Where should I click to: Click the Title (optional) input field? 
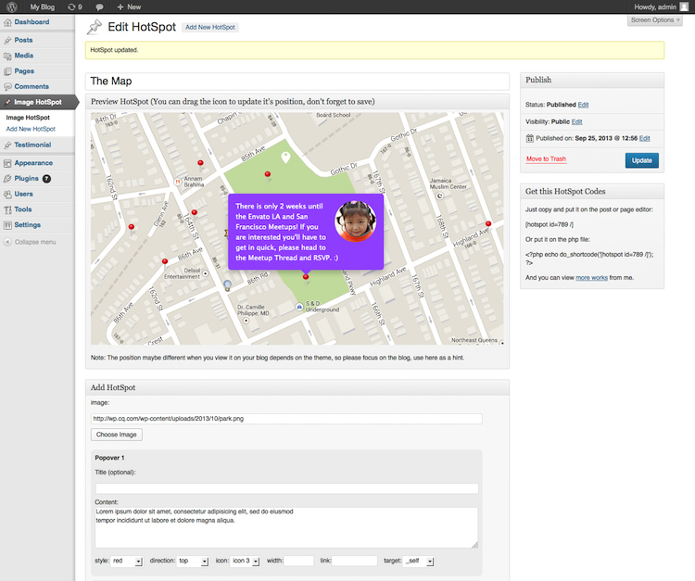[x=286, y=488]
